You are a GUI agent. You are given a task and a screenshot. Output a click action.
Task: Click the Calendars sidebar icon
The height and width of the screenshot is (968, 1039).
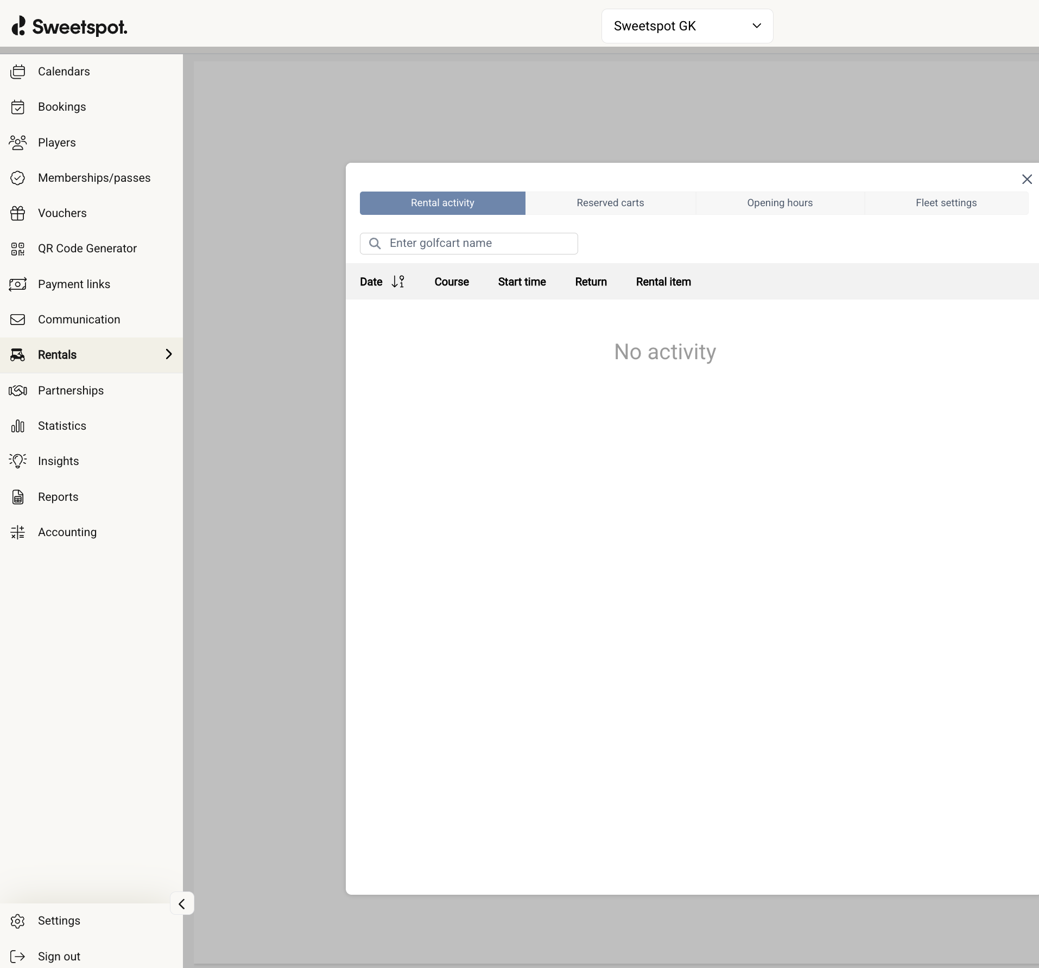18,72
